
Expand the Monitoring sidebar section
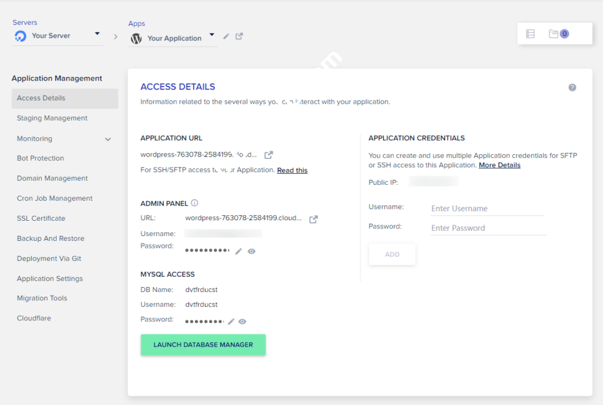pyautogui.click(x=108, y=139)
